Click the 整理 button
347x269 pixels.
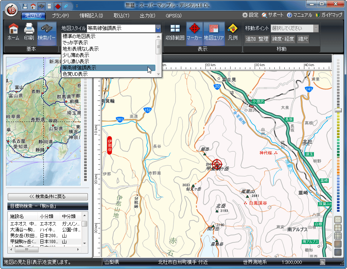click(263, 39)
